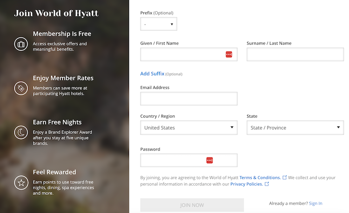Click the Feel Rewarded heading
Image resolution: width=349 pixels, height=213 pixels.
54,172
